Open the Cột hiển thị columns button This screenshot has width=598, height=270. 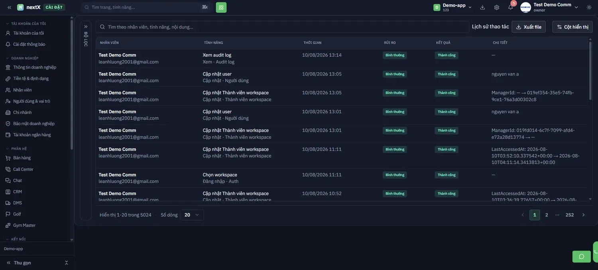[572, 27]
